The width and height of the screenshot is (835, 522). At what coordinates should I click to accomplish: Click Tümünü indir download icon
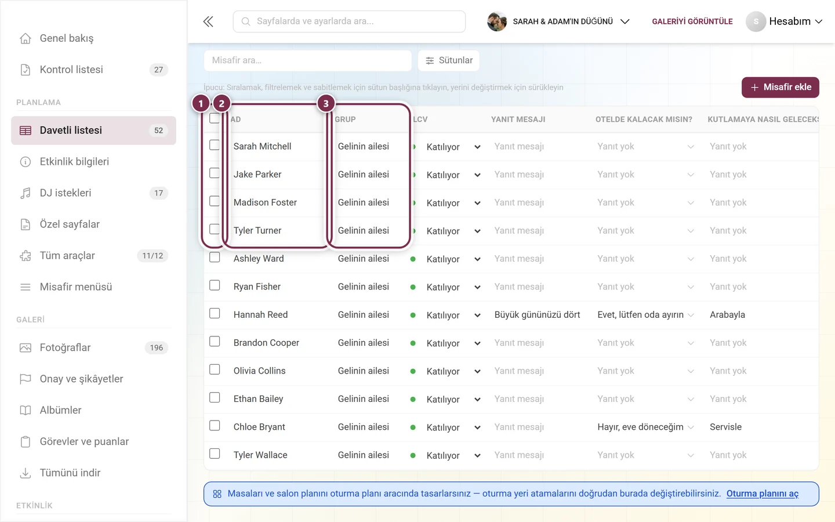tap(26, 473)
